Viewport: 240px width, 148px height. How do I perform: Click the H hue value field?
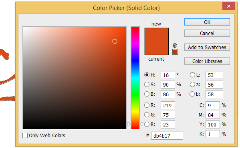[x=167, y=75]
